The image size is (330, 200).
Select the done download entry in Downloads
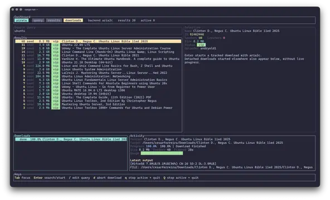point(71,139)
